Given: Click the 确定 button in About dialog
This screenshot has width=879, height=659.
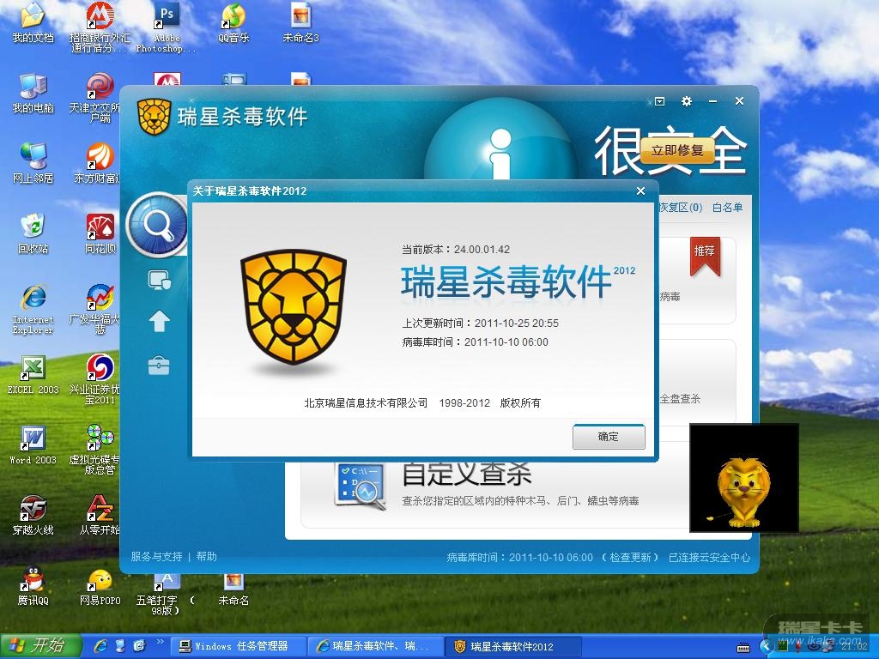Looking at the screenshot, I should pos(609,437).
